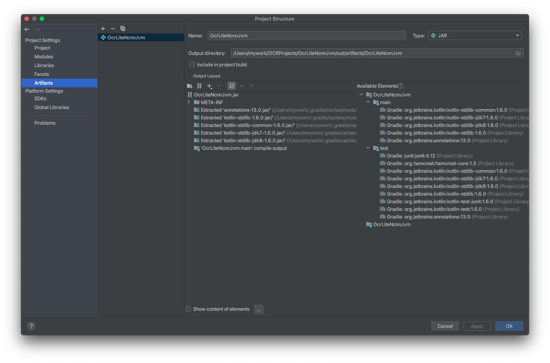This screenshot has height=363, width=550.
Task: Expand META-INF folder chevron
Action: click(189, 103)
